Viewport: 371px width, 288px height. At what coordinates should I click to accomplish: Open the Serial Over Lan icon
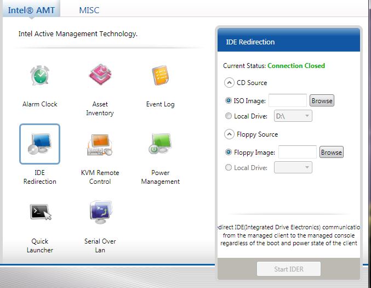101,212
